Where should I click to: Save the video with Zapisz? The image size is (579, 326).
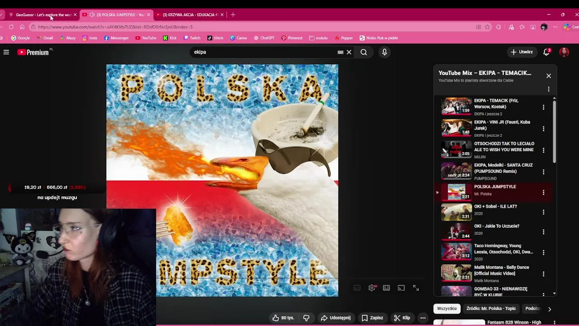tap(372, 318)
